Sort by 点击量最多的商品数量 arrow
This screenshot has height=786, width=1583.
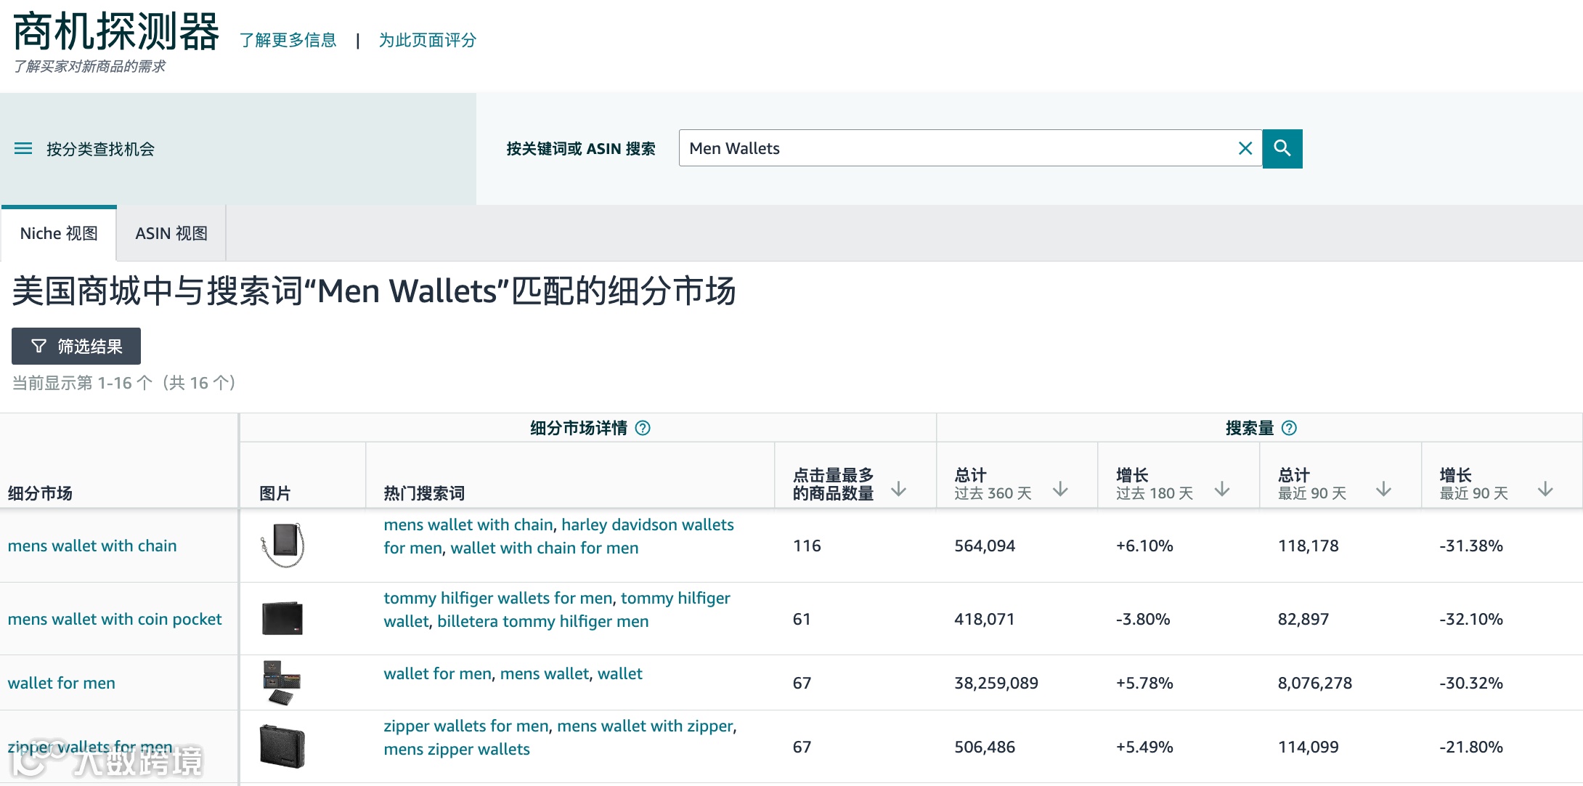click(898, 489)
